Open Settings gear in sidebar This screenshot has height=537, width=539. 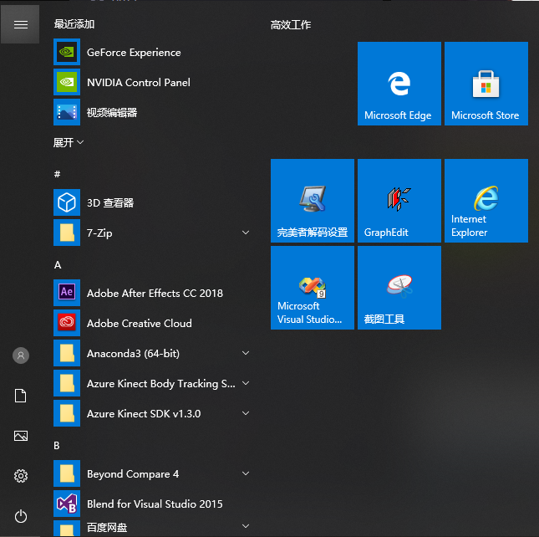tap(21, 476)
